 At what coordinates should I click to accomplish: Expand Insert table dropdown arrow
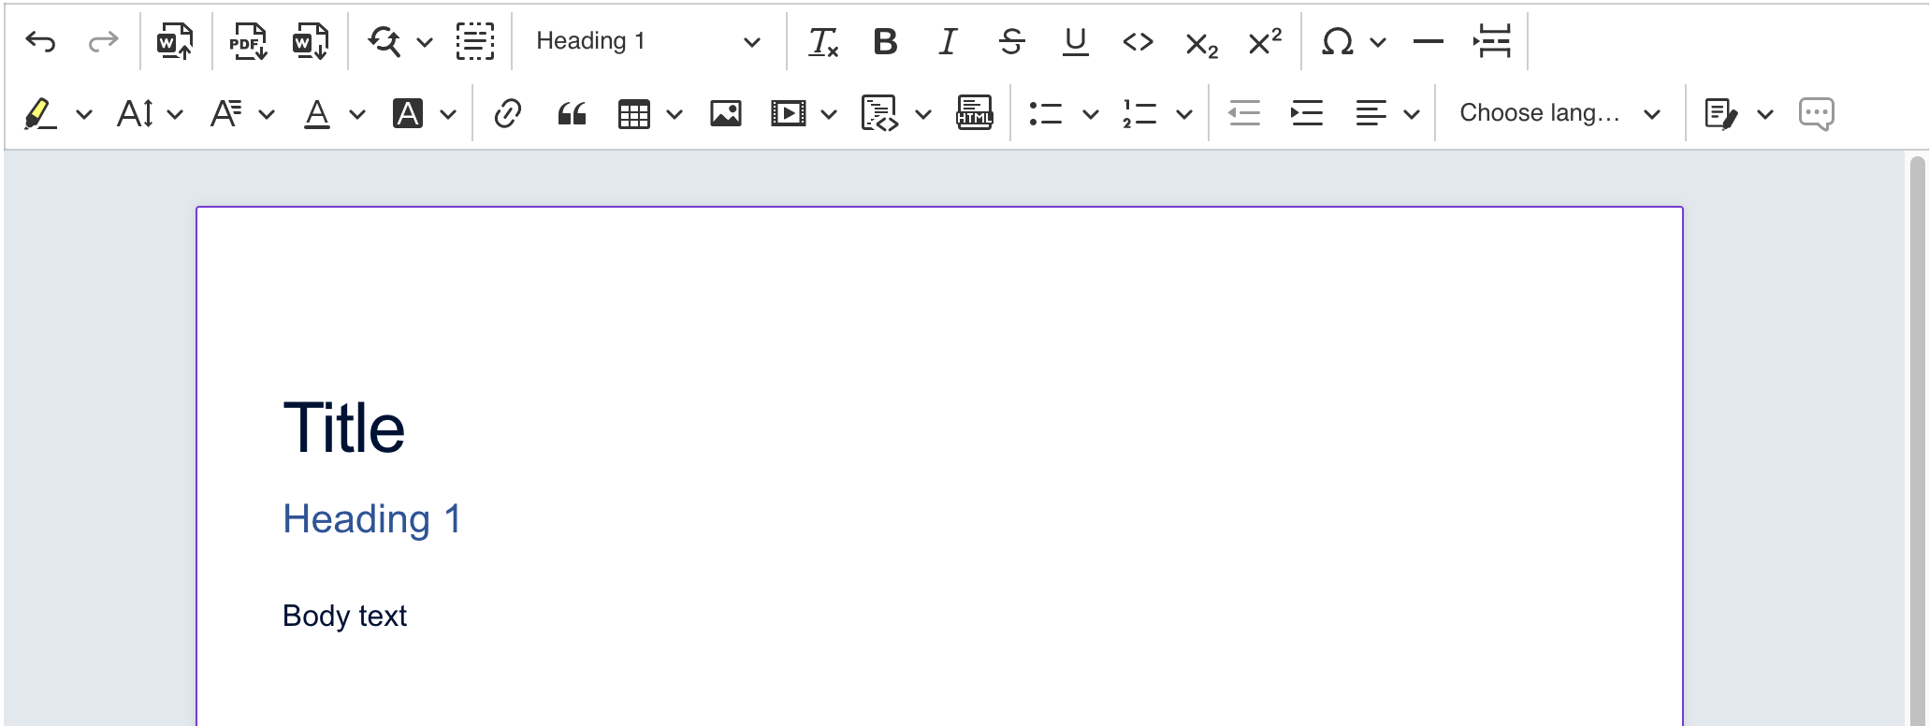674,114
